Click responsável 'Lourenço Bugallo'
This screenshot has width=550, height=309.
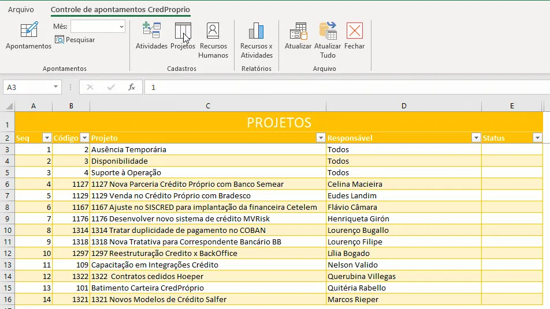[x=404, y=231]
